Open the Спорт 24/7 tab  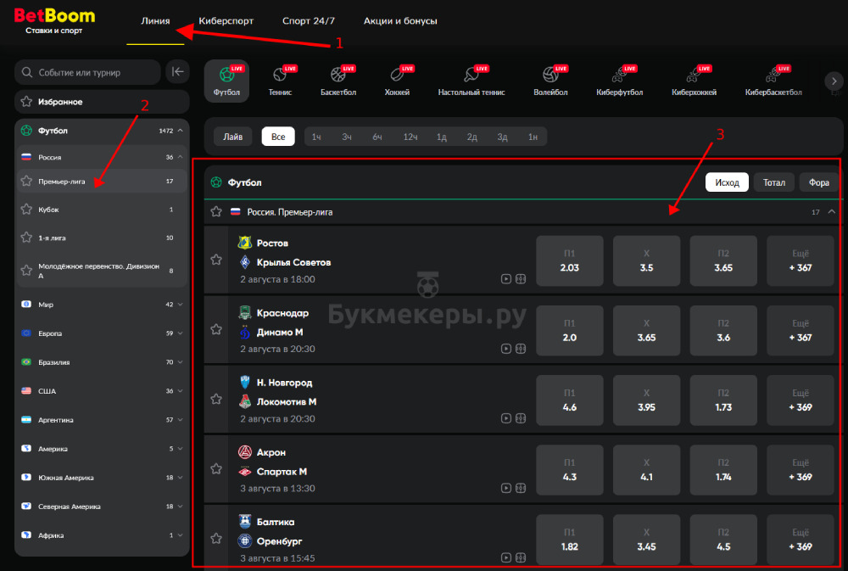(309, 20)
